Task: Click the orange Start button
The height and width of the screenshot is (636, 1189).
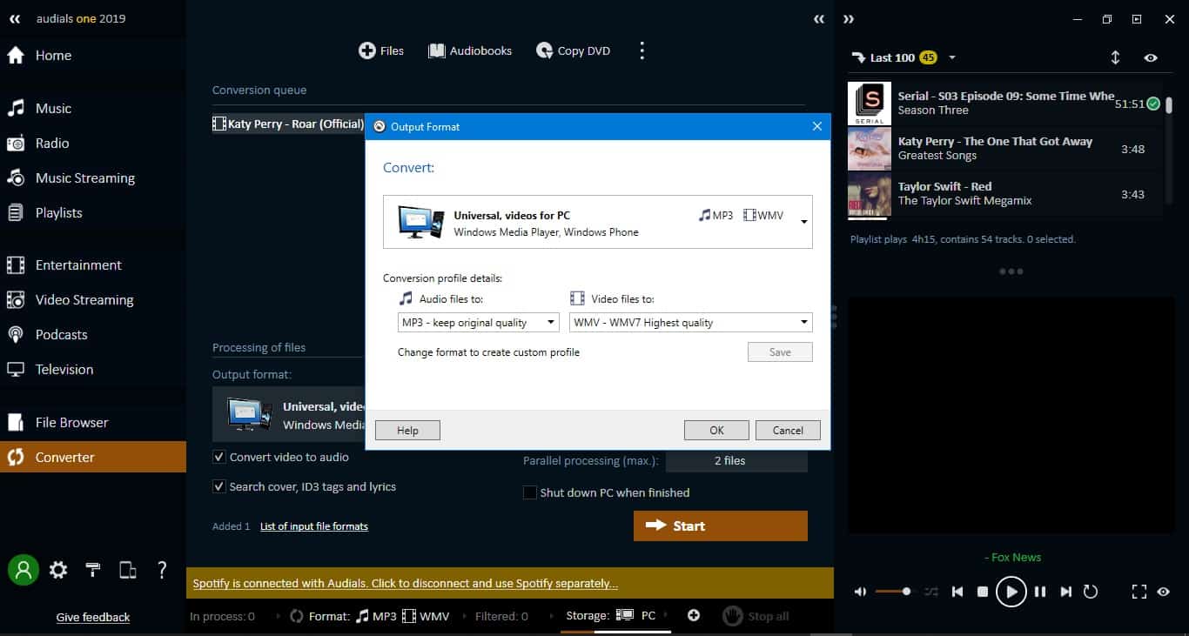Action: click(721, 526)
